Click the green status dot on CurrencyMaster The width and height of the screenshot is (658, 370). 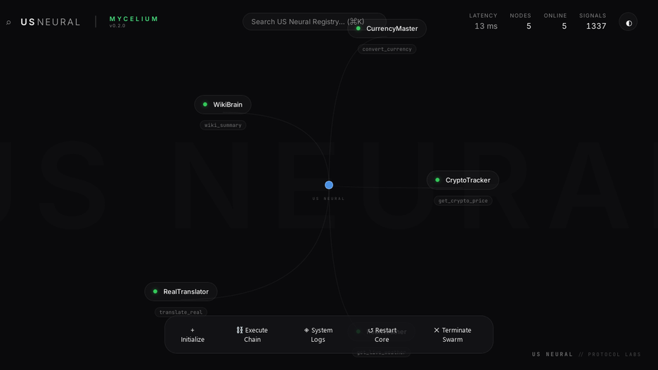click(359, 29)
